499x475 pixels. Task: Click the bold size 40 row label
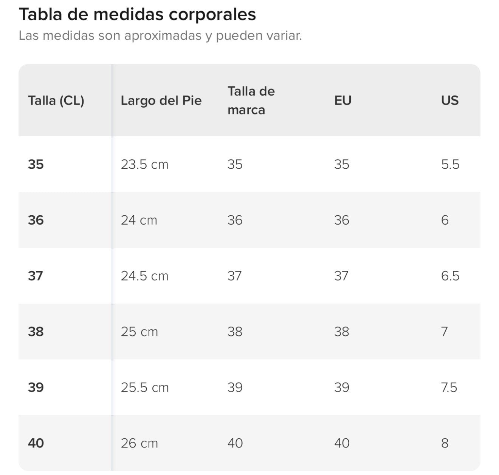click(36, 443)
